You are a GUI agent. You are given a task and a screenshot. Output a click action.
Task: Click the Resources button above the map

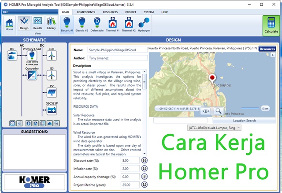[x=267, y=49]
